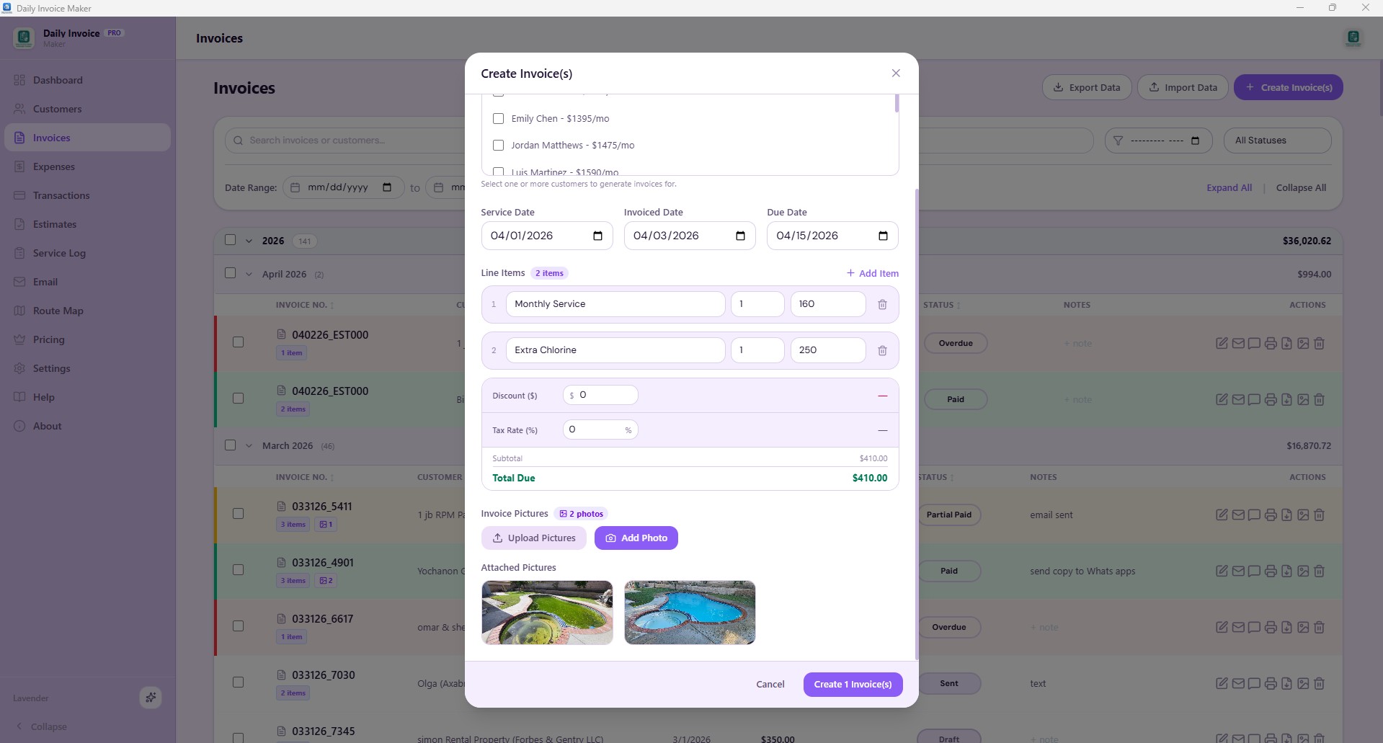1383x743 pixels.
Task: Select the Jordan Matthews customer checkbox
Action: [498, 145]
